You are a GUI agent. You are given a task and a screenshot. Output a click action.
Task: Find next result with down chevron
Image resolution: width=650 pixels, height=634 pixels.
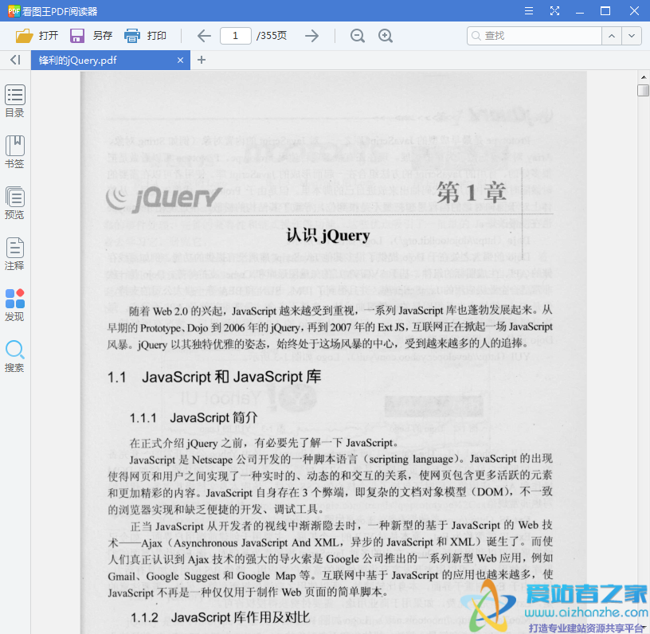point(632,36)
